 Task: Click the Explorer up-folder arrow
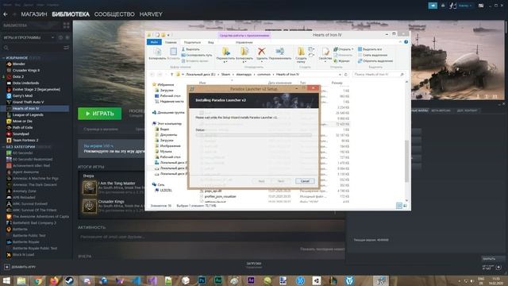point(171,75)
